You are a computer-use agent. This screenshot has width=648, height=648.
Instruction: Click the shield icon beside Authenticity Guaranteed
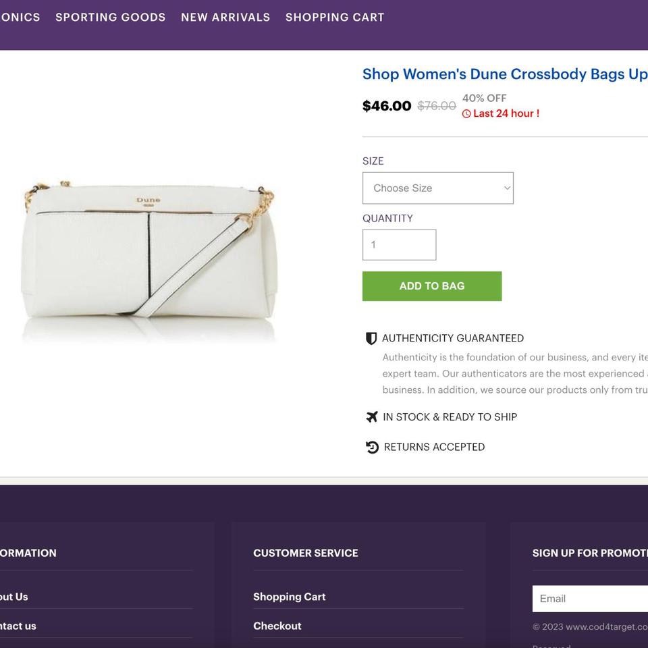coord(371,338)
